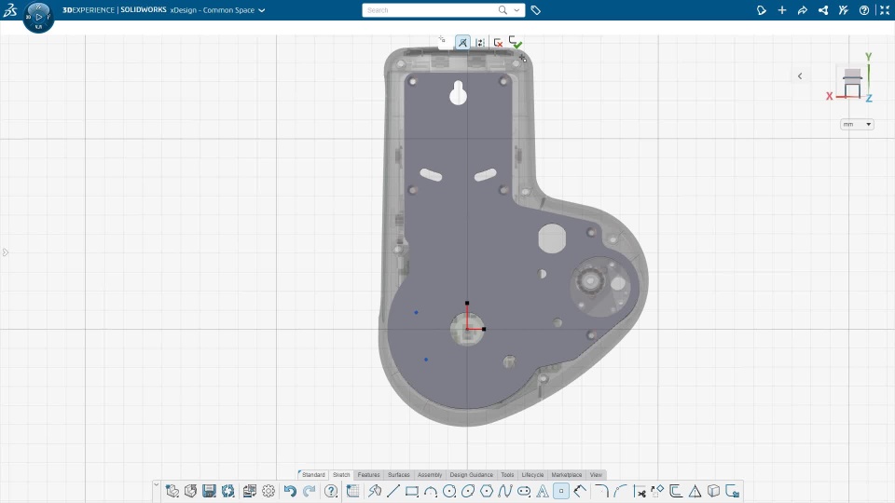The height and width of the screenshot is (503, 895).
Task: Expand the search options chevron
Action: pyautogui.click(x=518, y=10)
